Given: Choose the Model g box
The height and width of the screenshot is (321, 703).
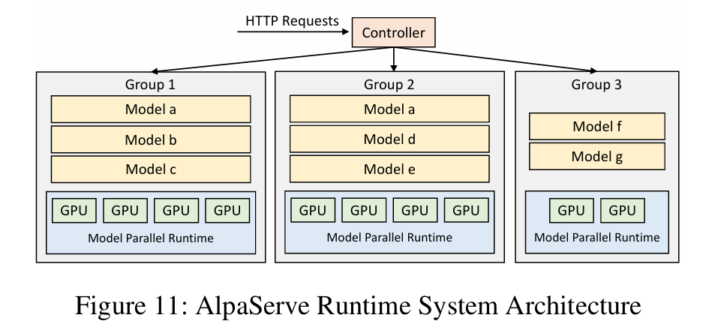Looking at the screenshot, I should 596,157.
